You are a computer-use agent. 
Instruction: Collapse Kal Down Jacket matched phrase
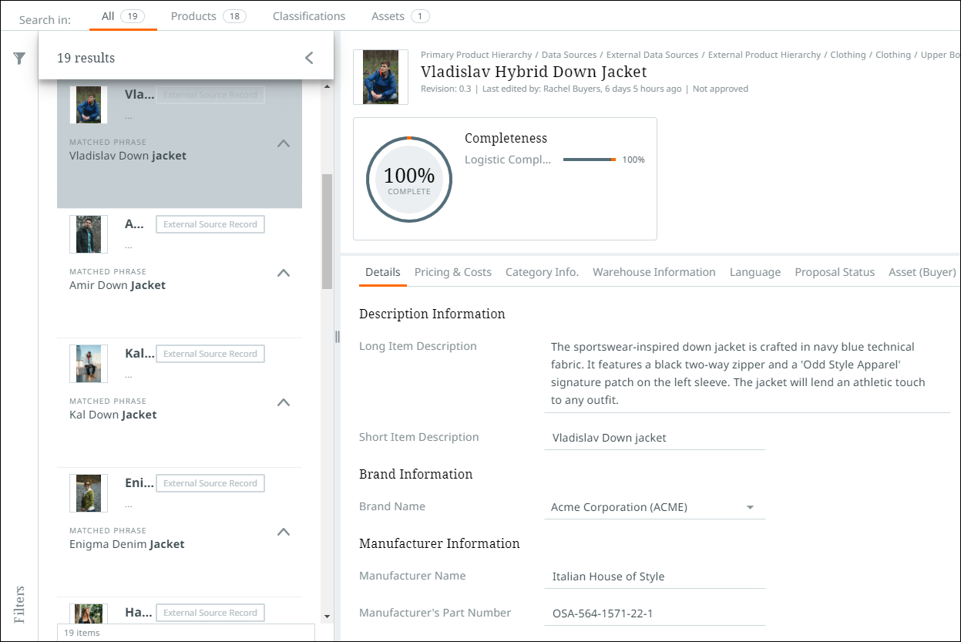coord(284,402)
